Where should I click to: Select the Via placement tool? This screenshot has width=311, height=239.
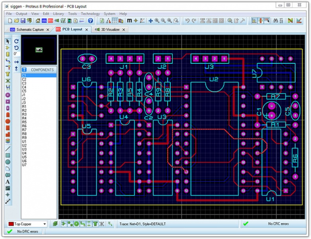[x=8, y=67]
